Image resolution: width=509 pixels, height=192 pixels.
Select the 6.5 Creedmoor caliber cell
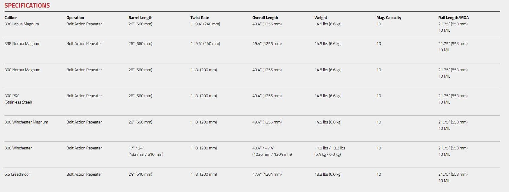[17, 174]
